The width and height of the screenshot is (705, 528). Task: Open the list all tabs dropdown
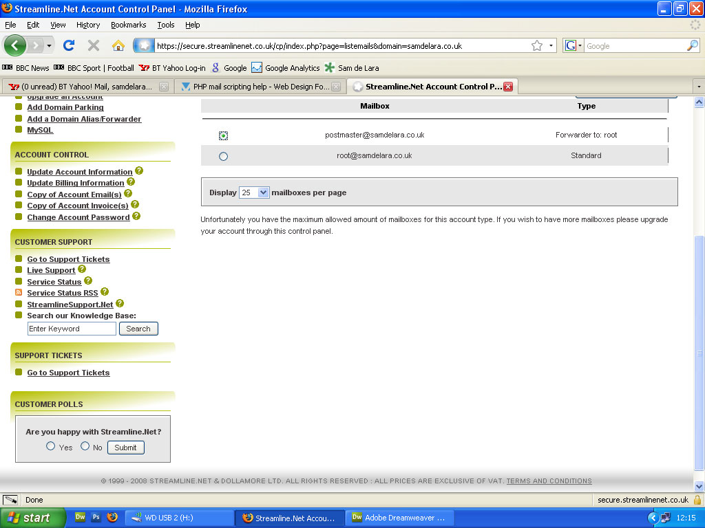(x=698, y=86)
